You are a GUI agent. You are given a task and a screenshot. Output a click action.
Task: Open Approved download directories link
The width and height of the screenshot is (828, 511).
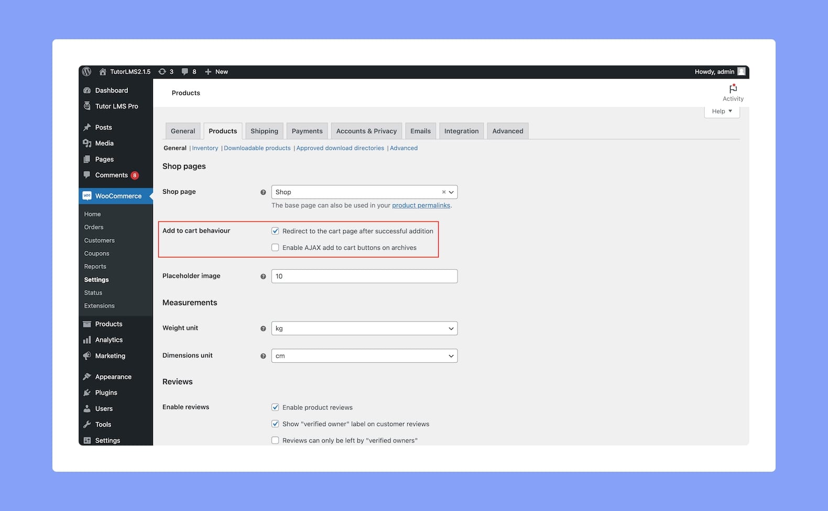[x=340, y=148]
